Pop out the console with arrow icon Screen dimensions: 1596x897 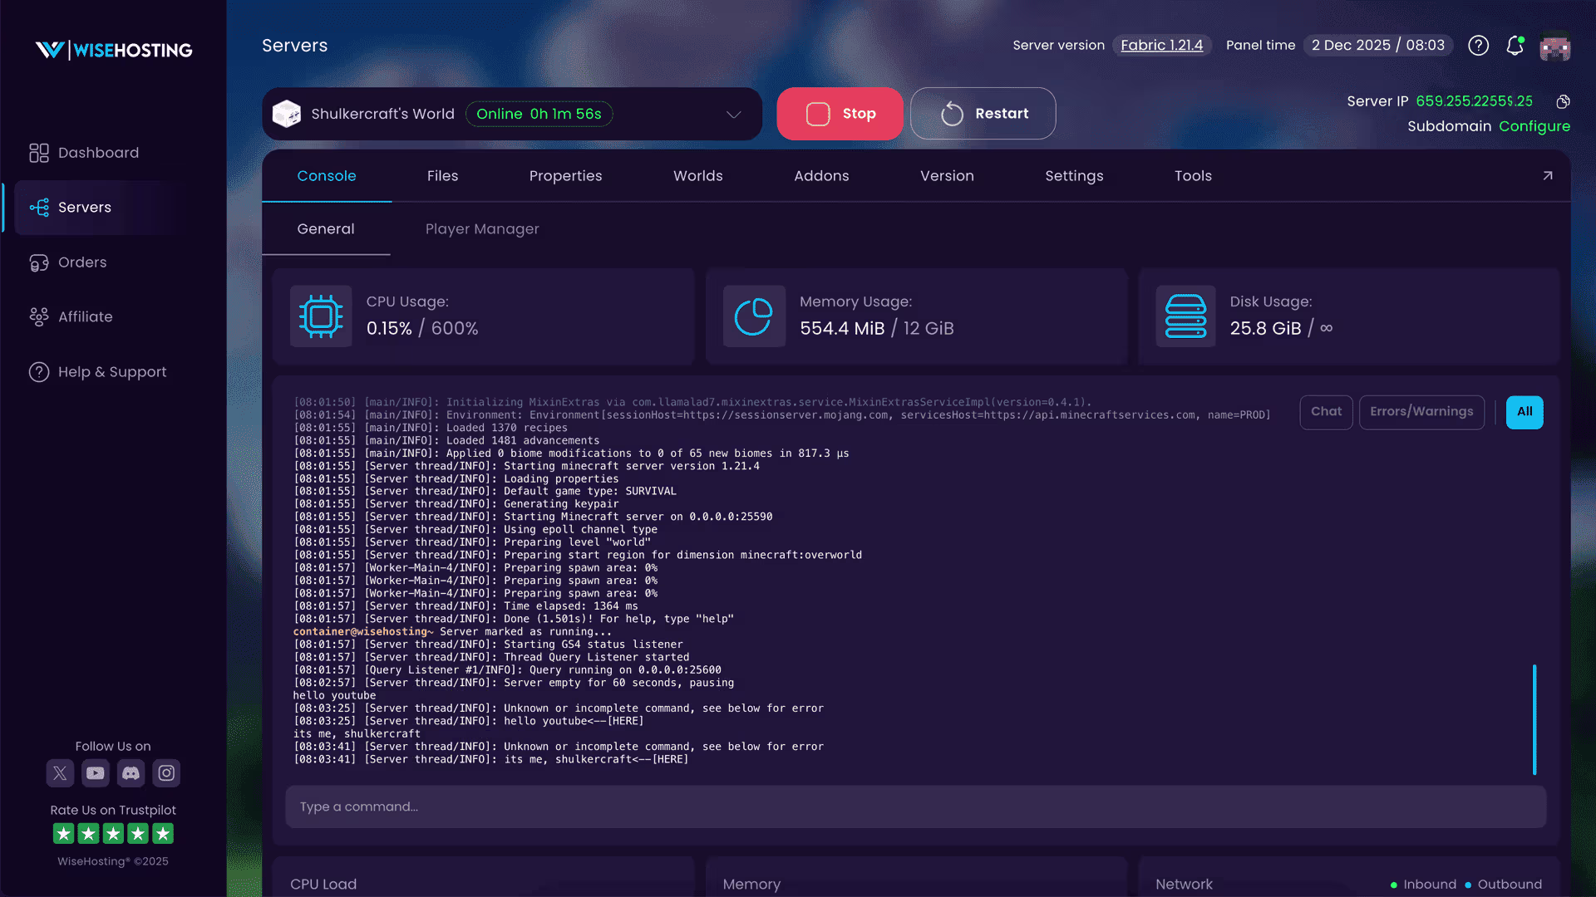[x=1548, y=175]
